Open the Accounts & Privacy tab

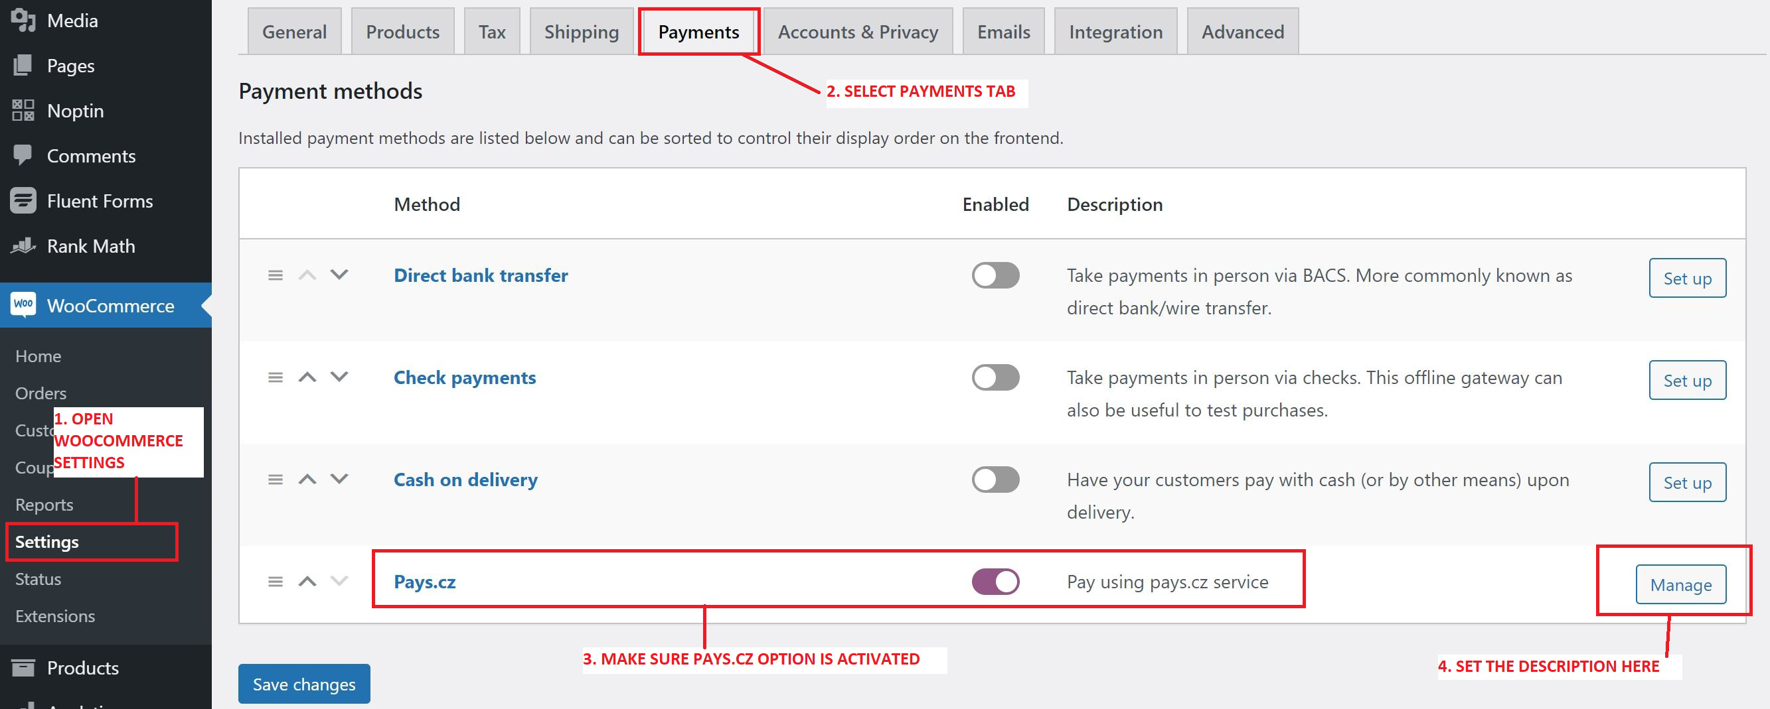point(858,32)
